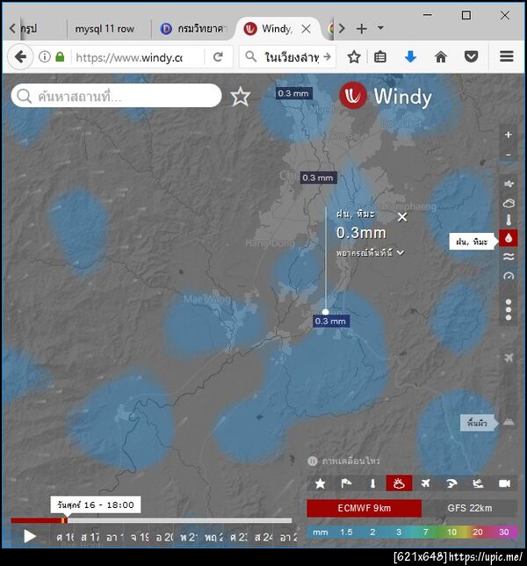The height and width of the screenshot is (566, 527).
Task: Click the picker point marker dot
Action: point(325,311)
